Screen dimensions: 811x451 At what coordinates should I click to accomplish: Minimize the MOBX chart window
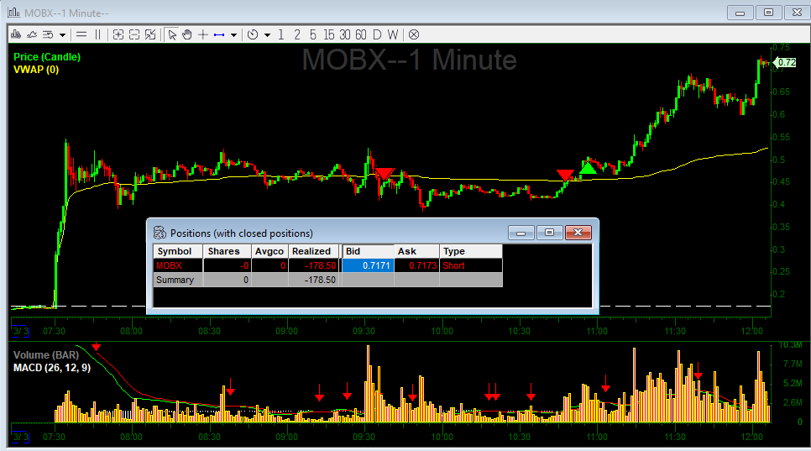pos(740,13)
